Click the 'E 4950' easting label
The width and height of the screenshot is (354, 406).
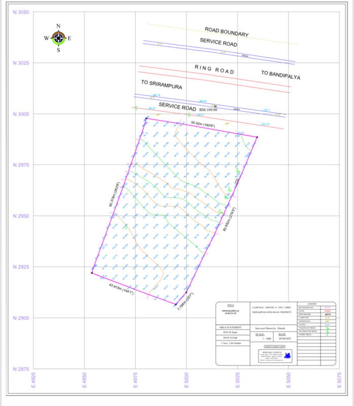[84, 380]
